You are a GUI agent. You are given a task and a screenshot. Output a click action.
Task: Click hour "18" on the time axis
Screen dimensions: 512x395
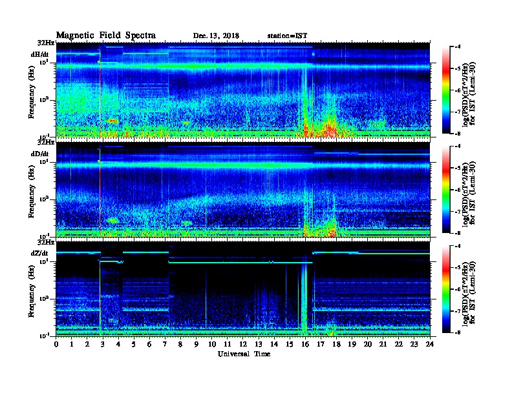tap(336, 344)
